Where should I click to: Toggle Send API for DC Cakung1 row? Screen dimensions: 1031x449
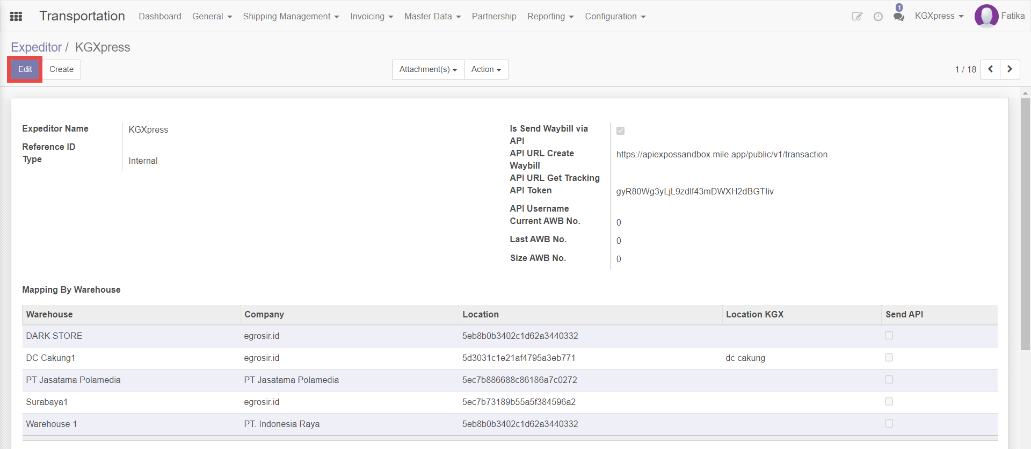[x=889, y=358]
